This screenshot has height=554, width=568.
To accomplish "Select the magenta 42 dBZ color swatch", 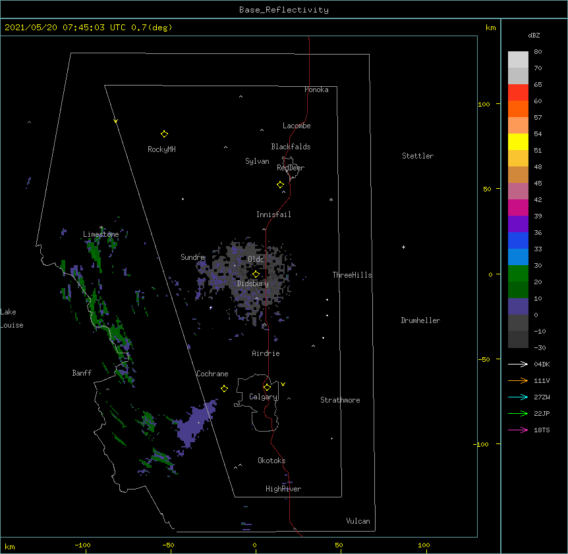I will point(518,207).
